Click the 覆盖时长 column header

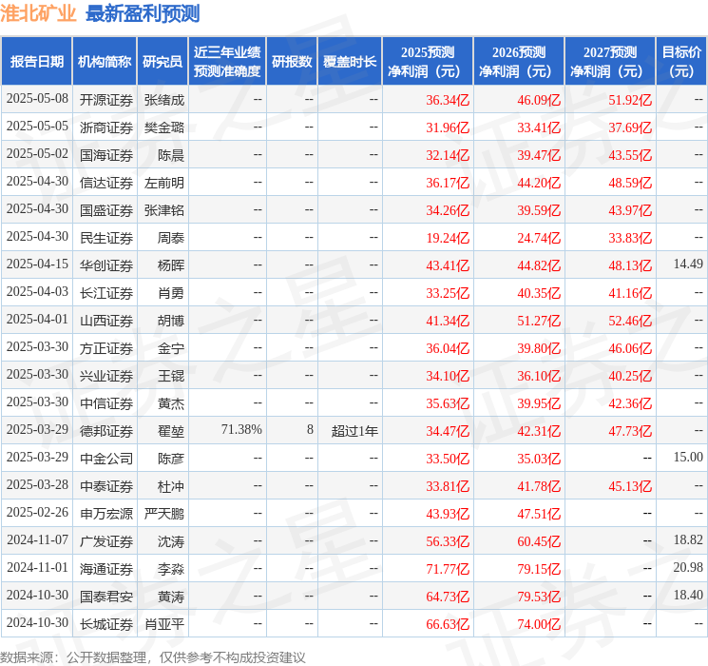(x=350, y=61)
